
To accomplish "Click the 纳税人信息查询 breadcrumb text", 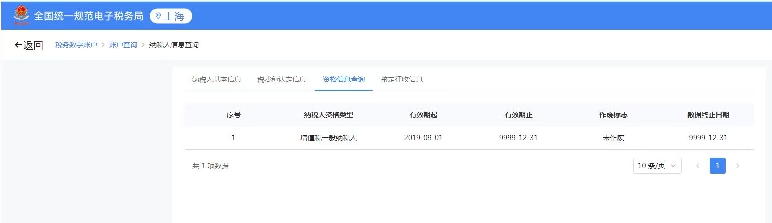I will click(x=174, y=45).
